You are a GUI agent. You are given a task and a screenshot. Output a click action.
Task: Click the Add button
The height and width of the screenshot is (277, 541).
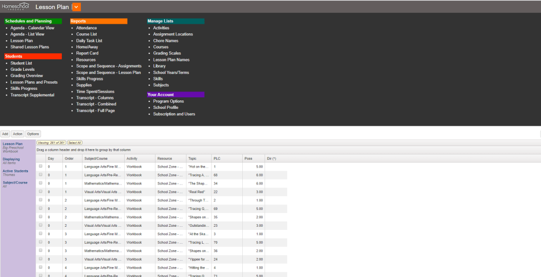[5, 134]
